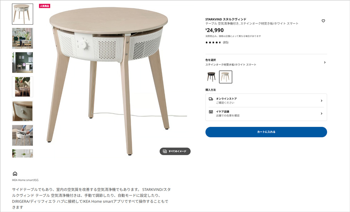Add item to cart with カートに入れる
The width and height of the screenshot is (350, 212).
[x=266, y=132]
